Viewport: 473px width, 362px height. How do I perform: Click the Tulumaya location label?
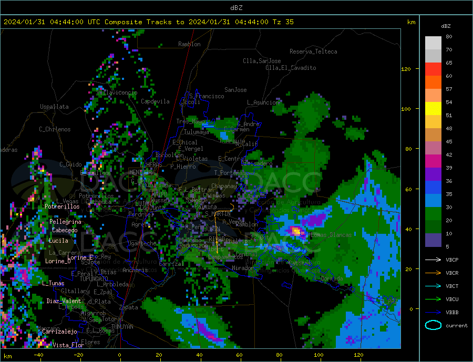197,132
